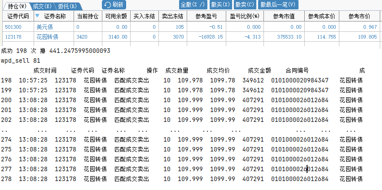Sort by the 当前持仓 column header

tap(88, 16)
